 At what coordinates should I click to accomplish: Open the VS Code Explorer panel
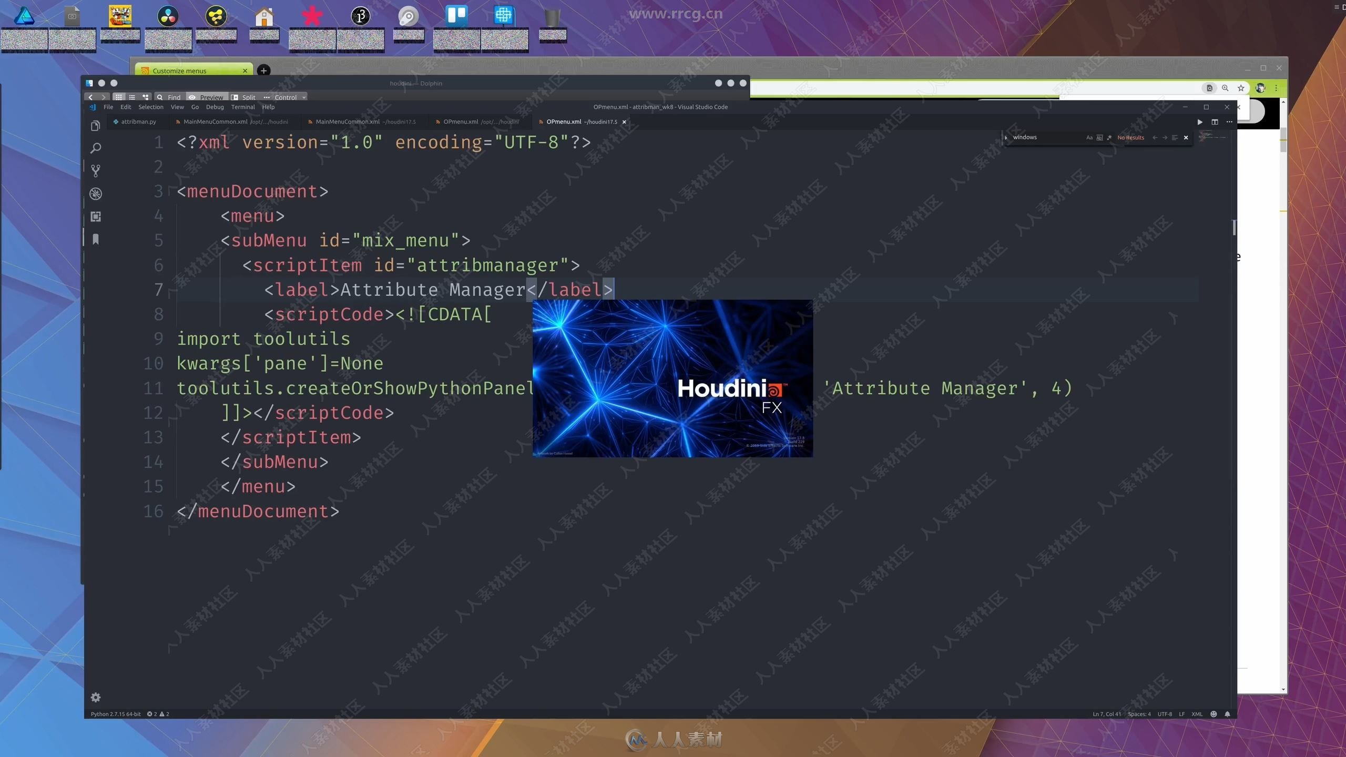pos(95,126)
